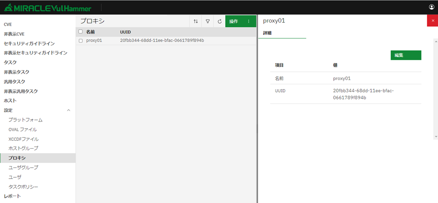Toggle the select-all checkbox in table header
This screenshot has height=203, width=438.
coord(80,32)
